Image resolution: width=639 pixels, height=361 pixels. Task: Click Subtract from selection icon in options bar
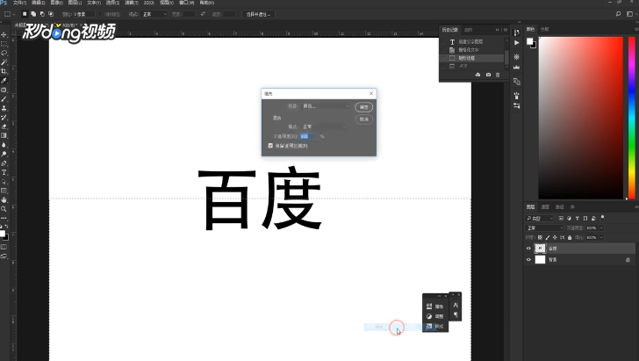coord(42,14)
